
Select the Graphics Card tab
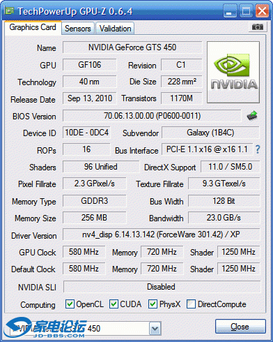pyautogui.click(x=33, y=27)
